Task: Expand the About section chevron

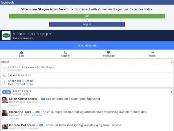Action: pos(172,62)
